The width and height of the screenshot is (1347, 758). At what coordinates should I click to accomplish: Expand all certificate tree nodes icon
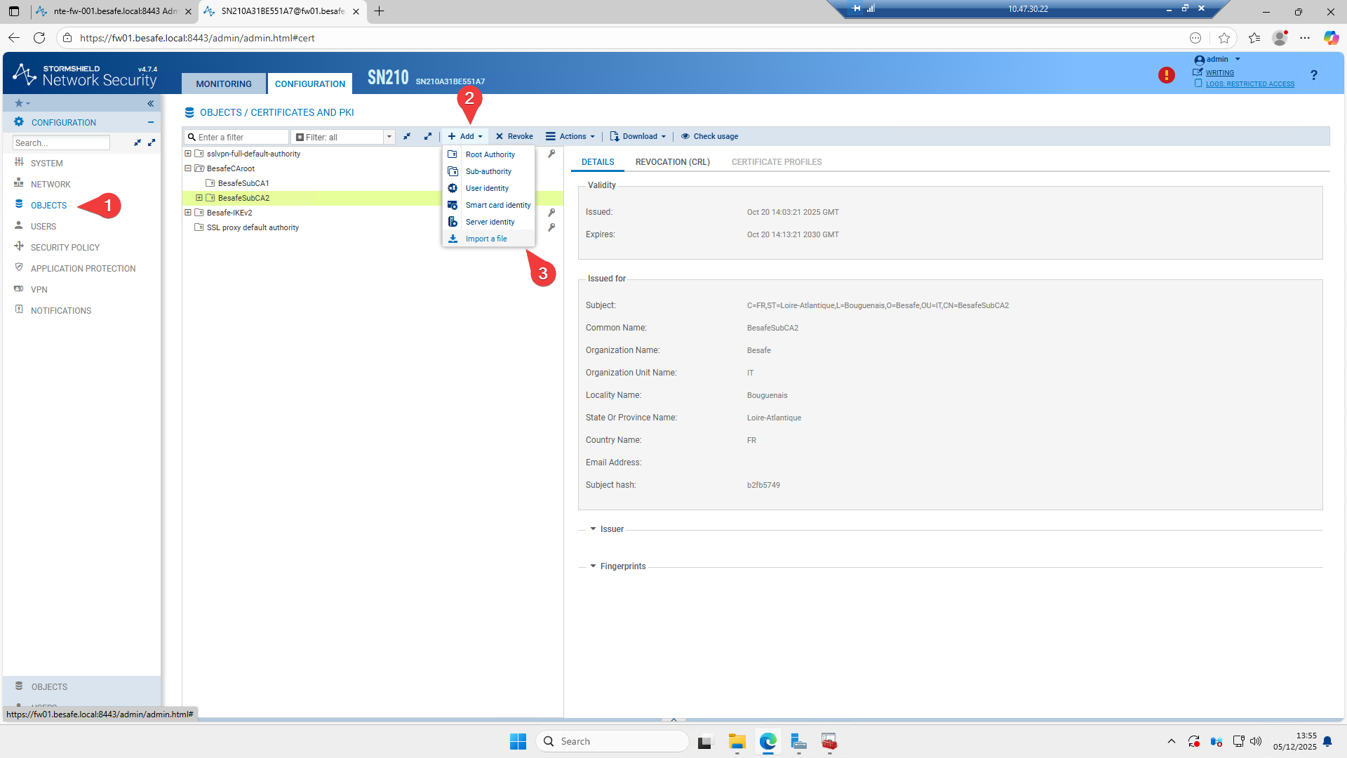(428, 136)
